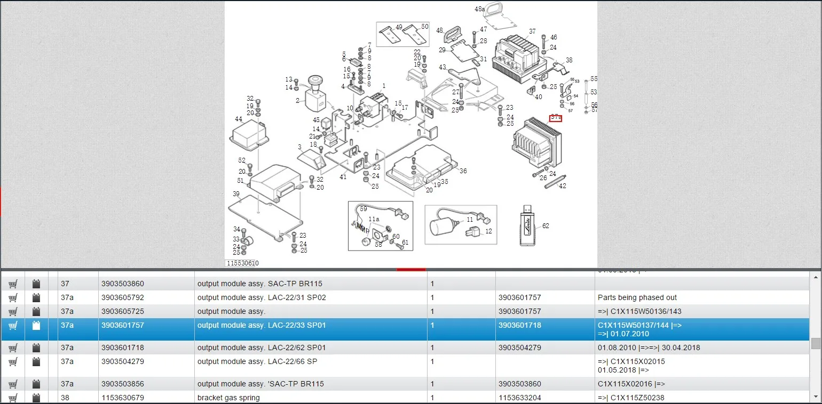822x404 pixels.
Task: Open clipboard icon for LAC-22/62 SP01 row
Action: pyautogui.click(x=36, y=348)
